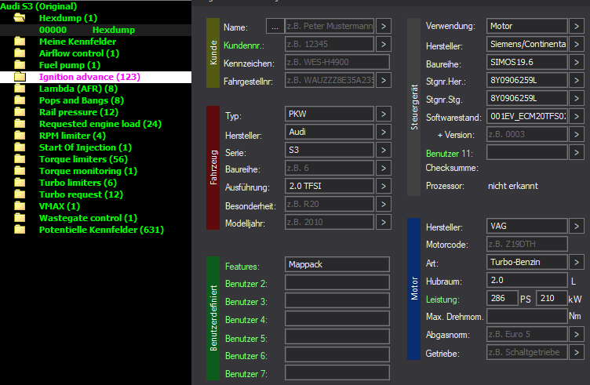
Task: Click the Torque monitoring folder icon
Action: click(20, 171)
